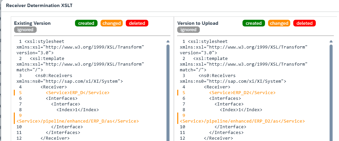Click the 'deleted' badge in Version to Upload
339x141 pixels.
pos(304,23)
